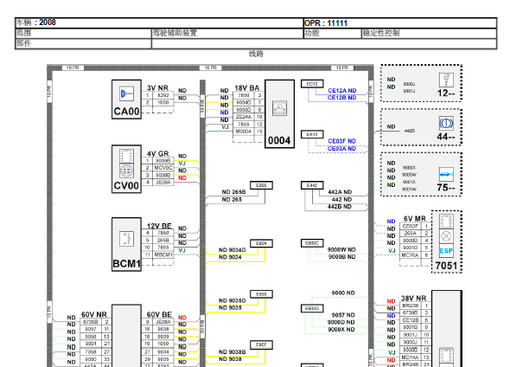Click the 'M0004' pin cell of connector 18V BA
This screenshot has width=510, height=367.
[x=243, y=132]
